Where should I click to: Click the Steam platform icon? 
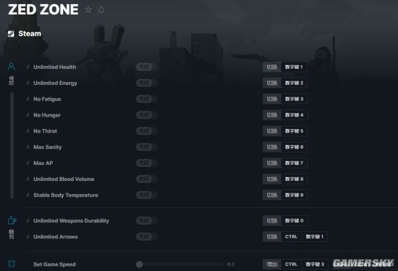(x=11, y=34)
